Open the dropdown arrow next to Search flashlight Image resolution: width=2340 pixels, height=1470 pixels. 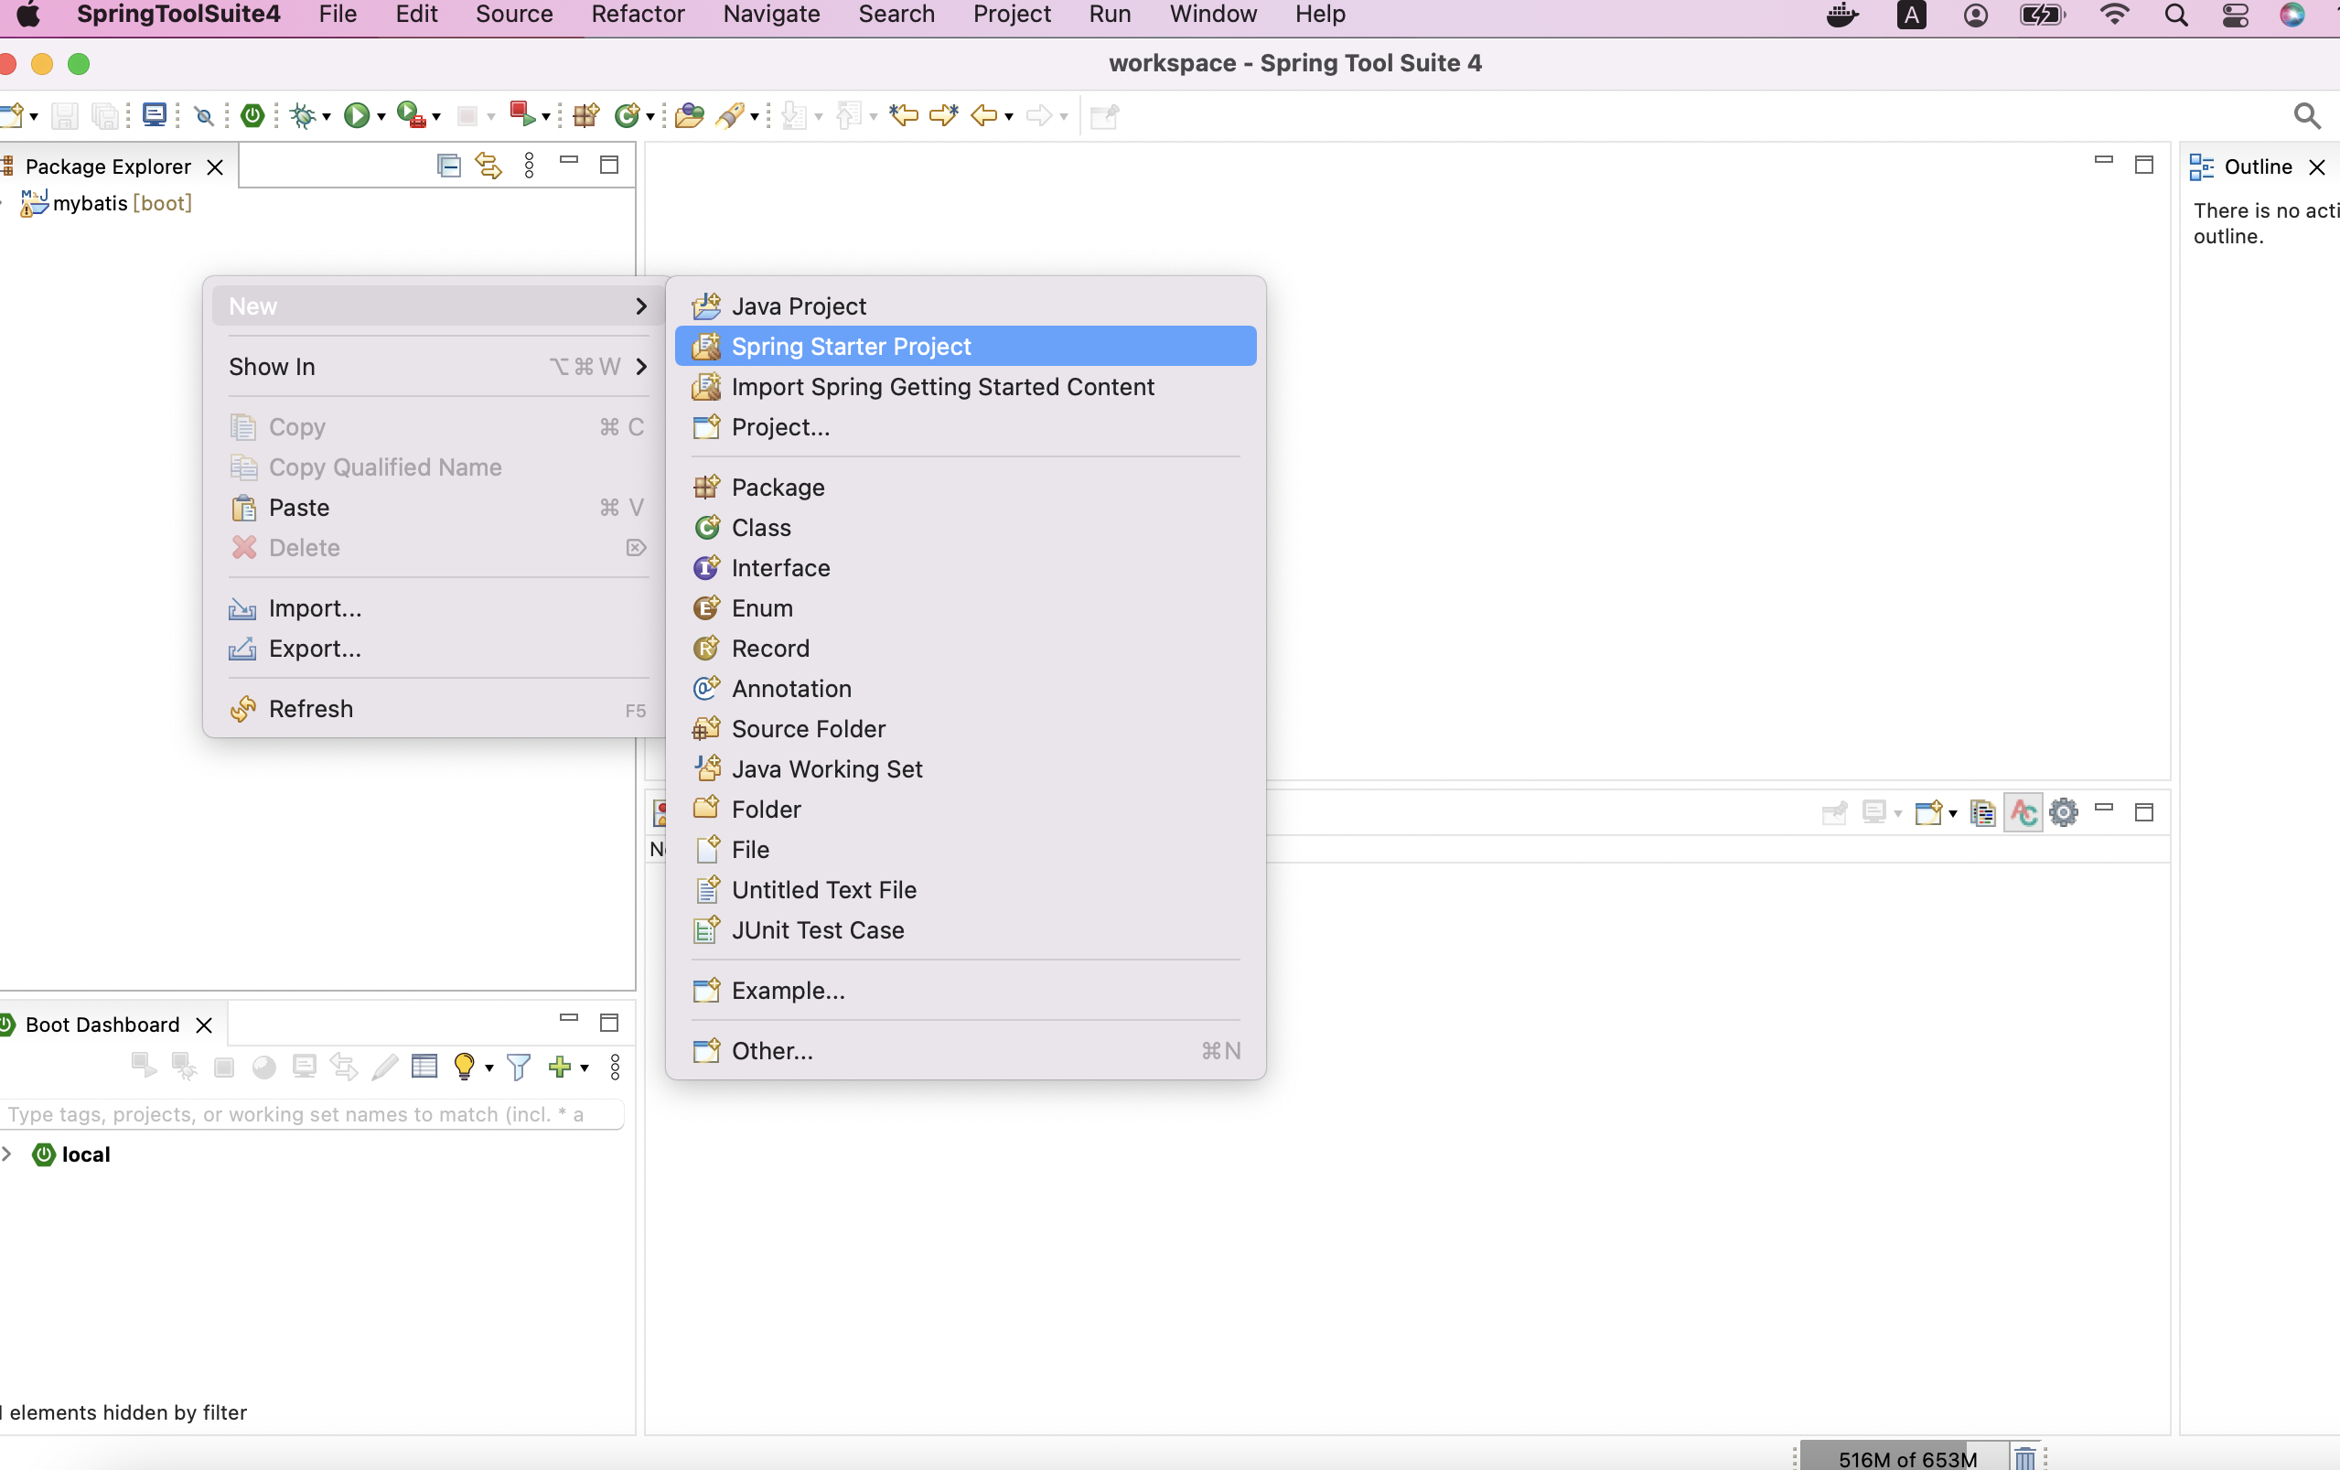[754, 118]
